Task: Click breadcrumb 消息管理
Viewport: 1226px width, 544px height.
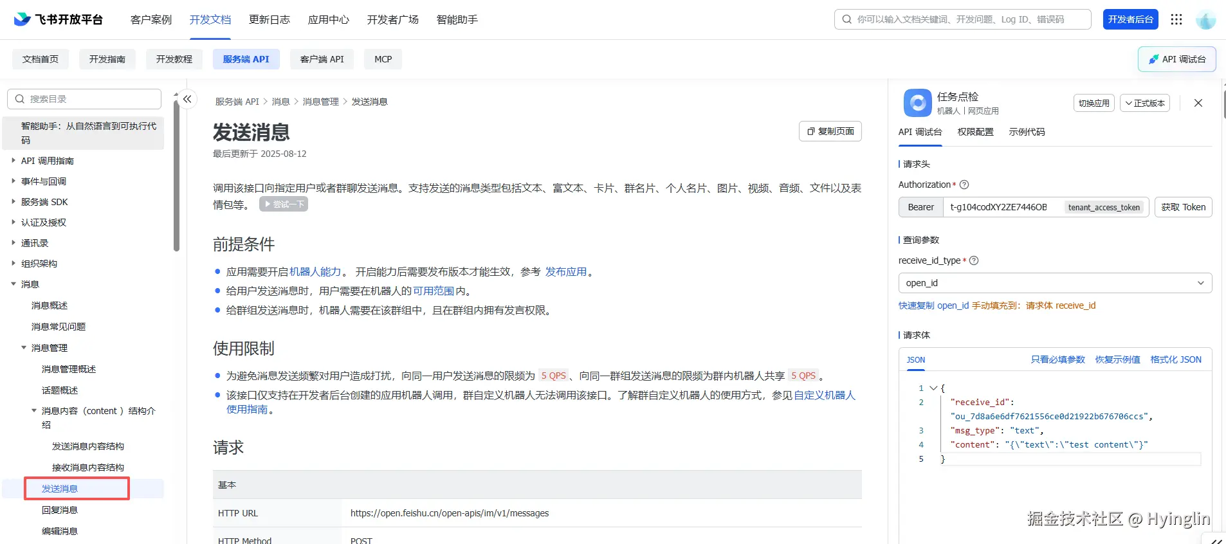Action: (321, 102)
